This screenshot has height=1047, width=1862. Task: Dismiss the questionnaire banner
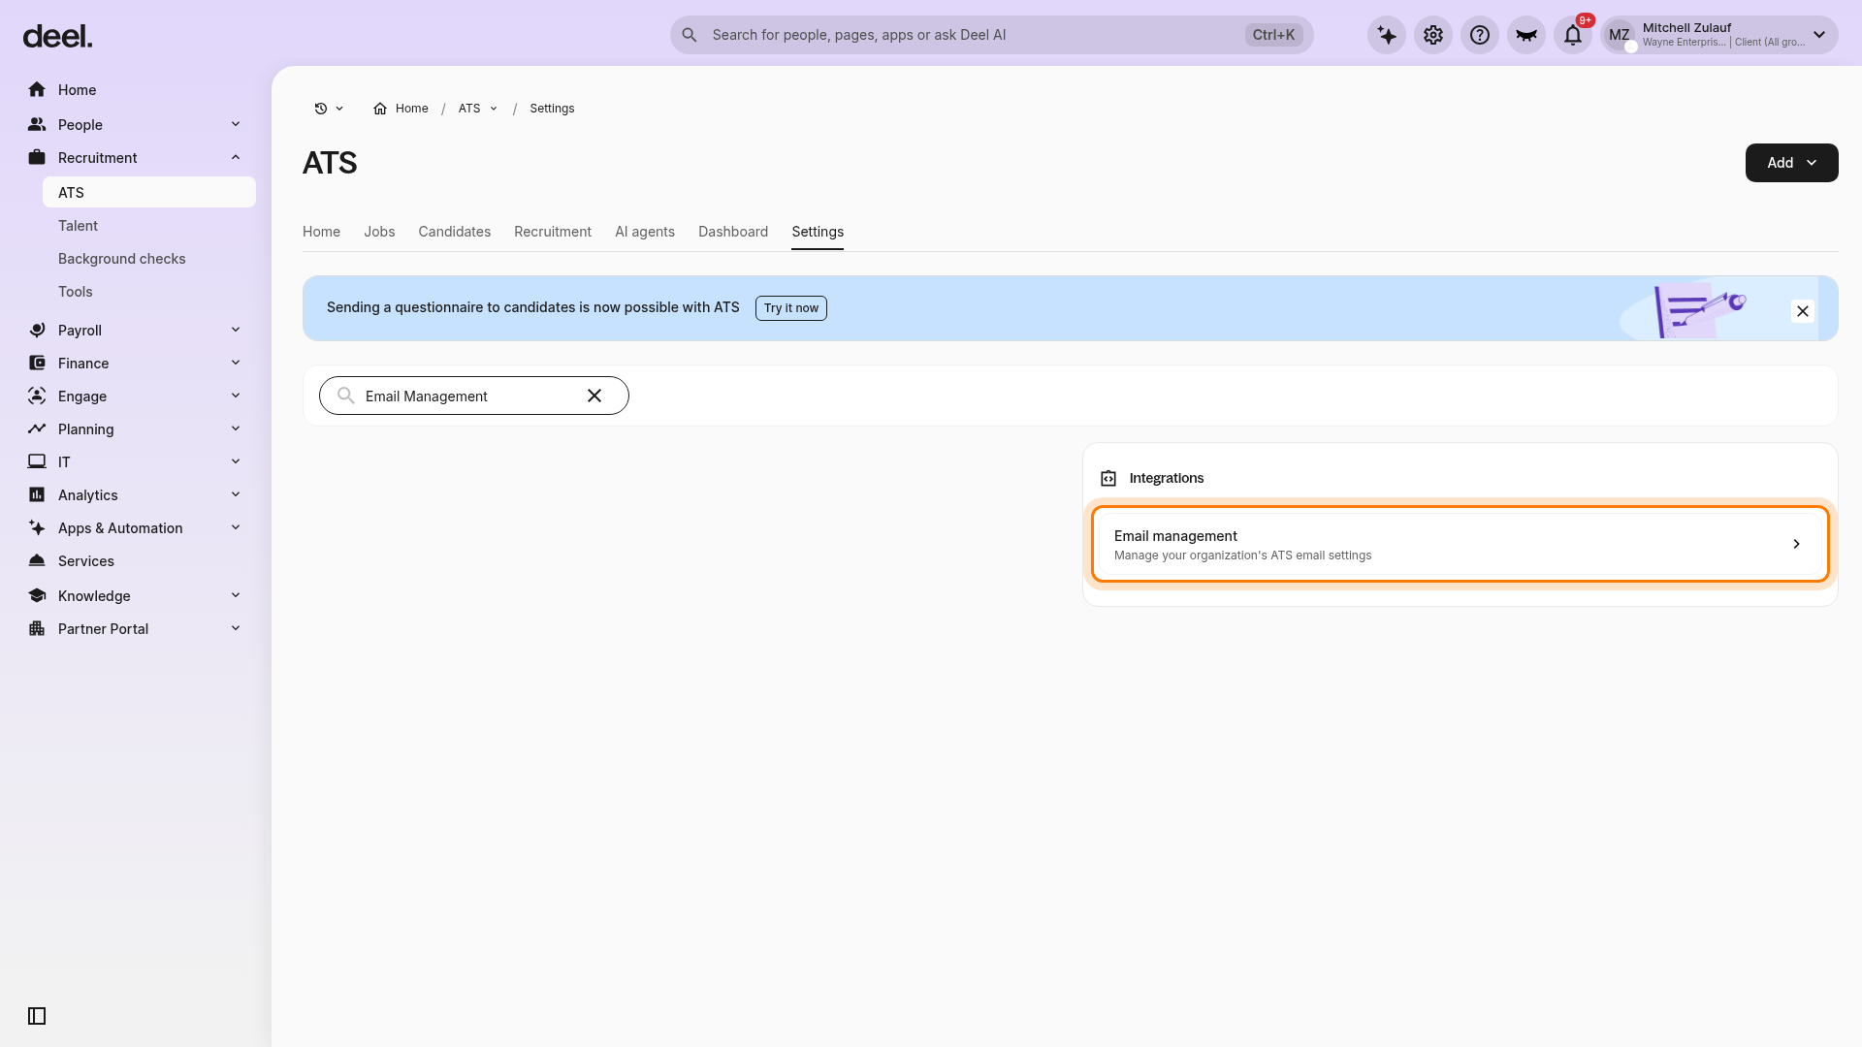(x=1803, y=311)
